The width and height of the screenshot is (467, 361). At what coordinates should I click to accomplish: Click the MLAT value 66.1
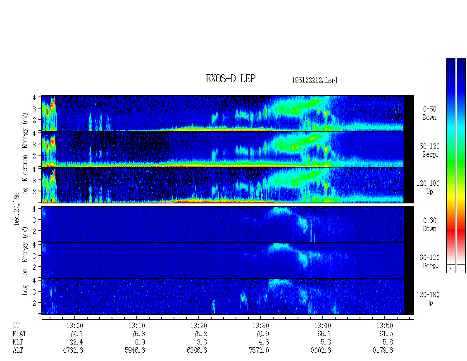tap(324, 334)
